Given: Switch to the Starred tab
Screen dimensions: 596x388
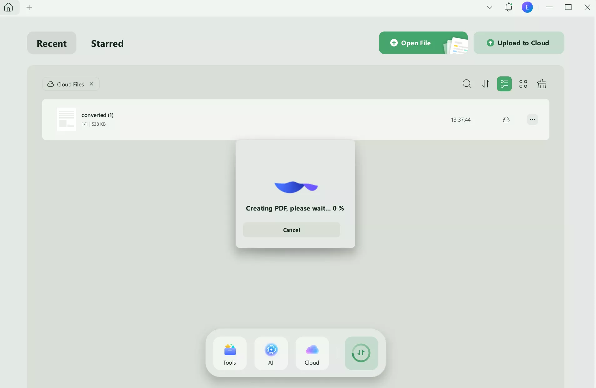Looking at the screenshot, I should tap(107, 43).
